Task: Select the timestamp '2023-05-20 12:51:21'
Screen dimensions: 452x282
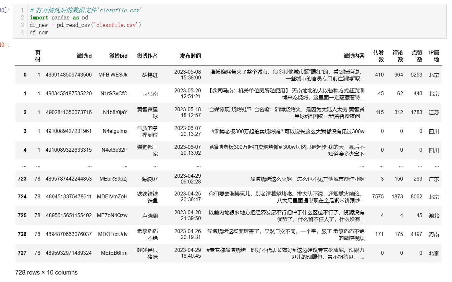Action: 188,93
